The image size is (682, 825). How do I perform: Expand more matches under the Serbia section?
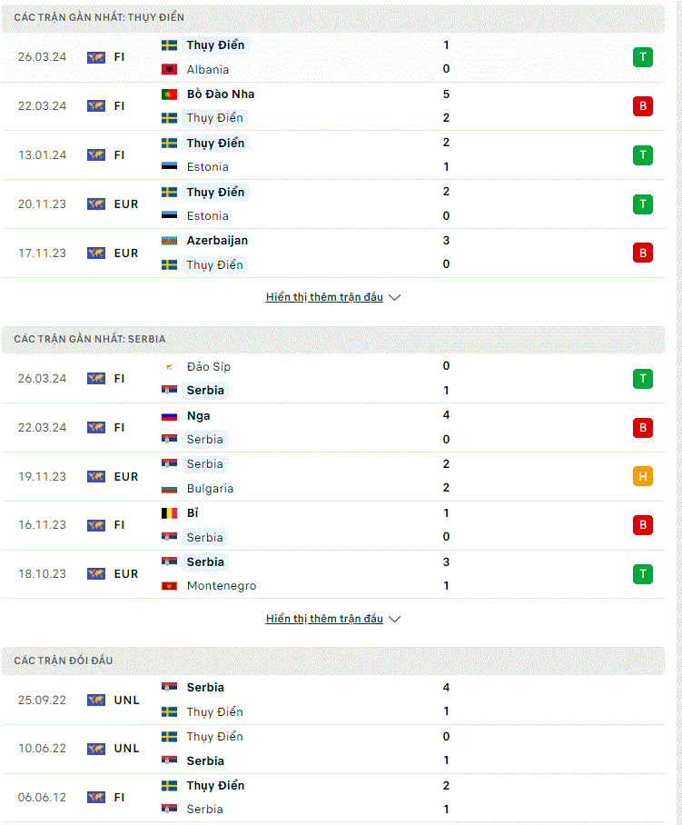(324, 619)
